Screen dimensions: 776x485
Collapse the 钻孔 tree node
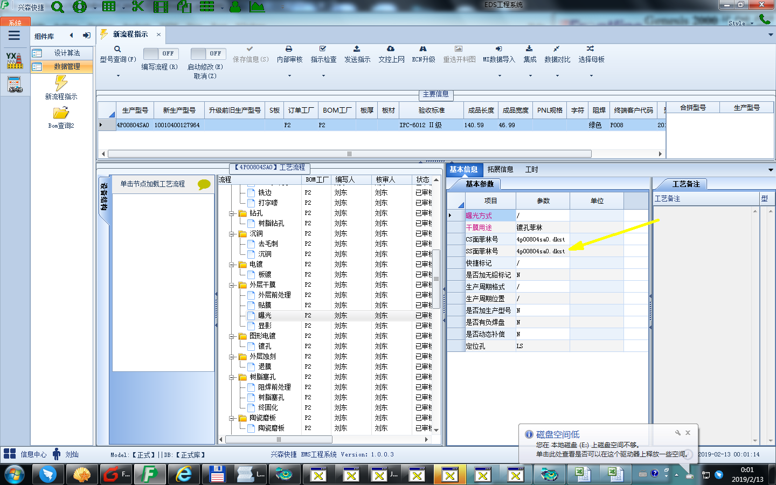click(x=232, y=213)
